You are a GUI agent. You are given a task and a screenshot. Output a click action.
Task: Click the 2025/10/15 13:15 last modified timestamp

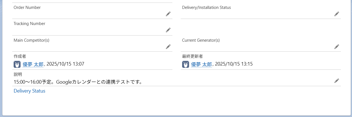point(234,64)
